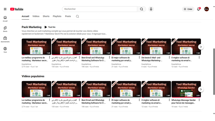Open the notifications bell
This screenshot has height=121, width=215.
tap(199, 9)
